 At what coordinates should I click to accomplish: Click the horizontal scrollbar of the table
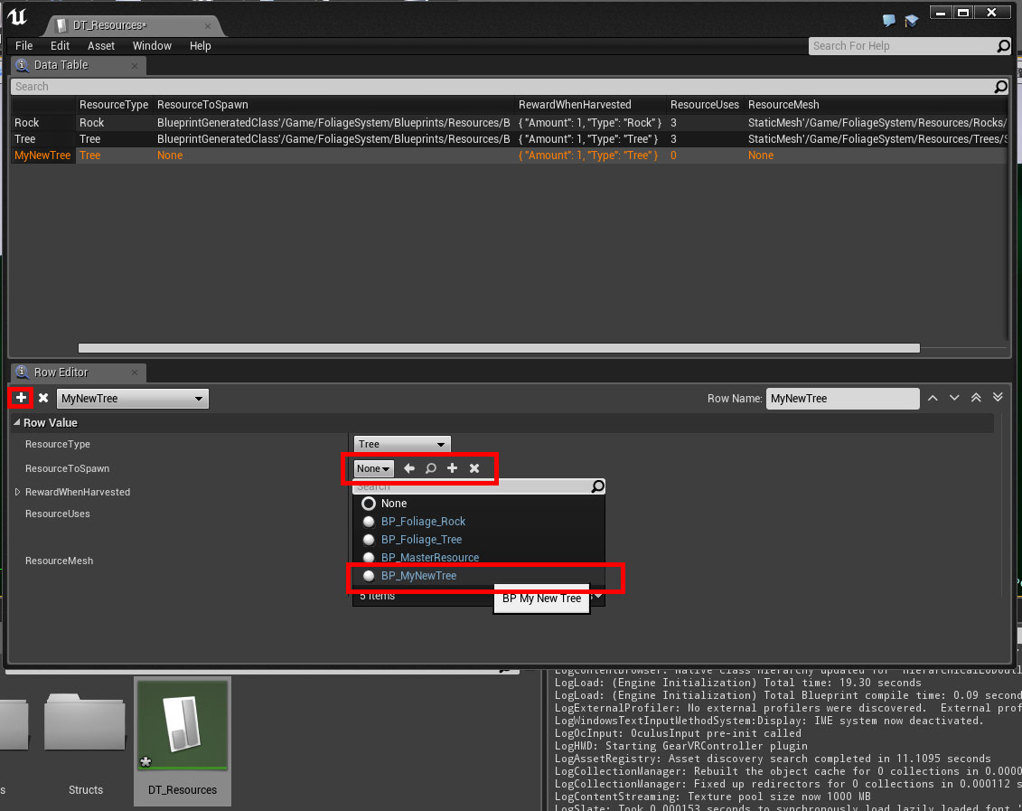click(499, 348)
